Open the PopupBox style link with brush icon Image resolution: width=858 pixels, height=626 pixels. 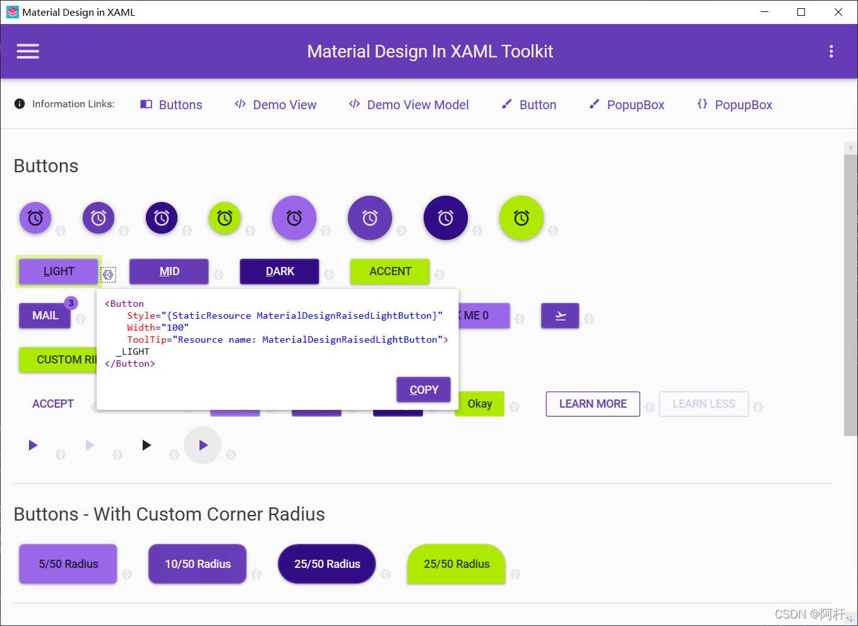click(626, 105)
